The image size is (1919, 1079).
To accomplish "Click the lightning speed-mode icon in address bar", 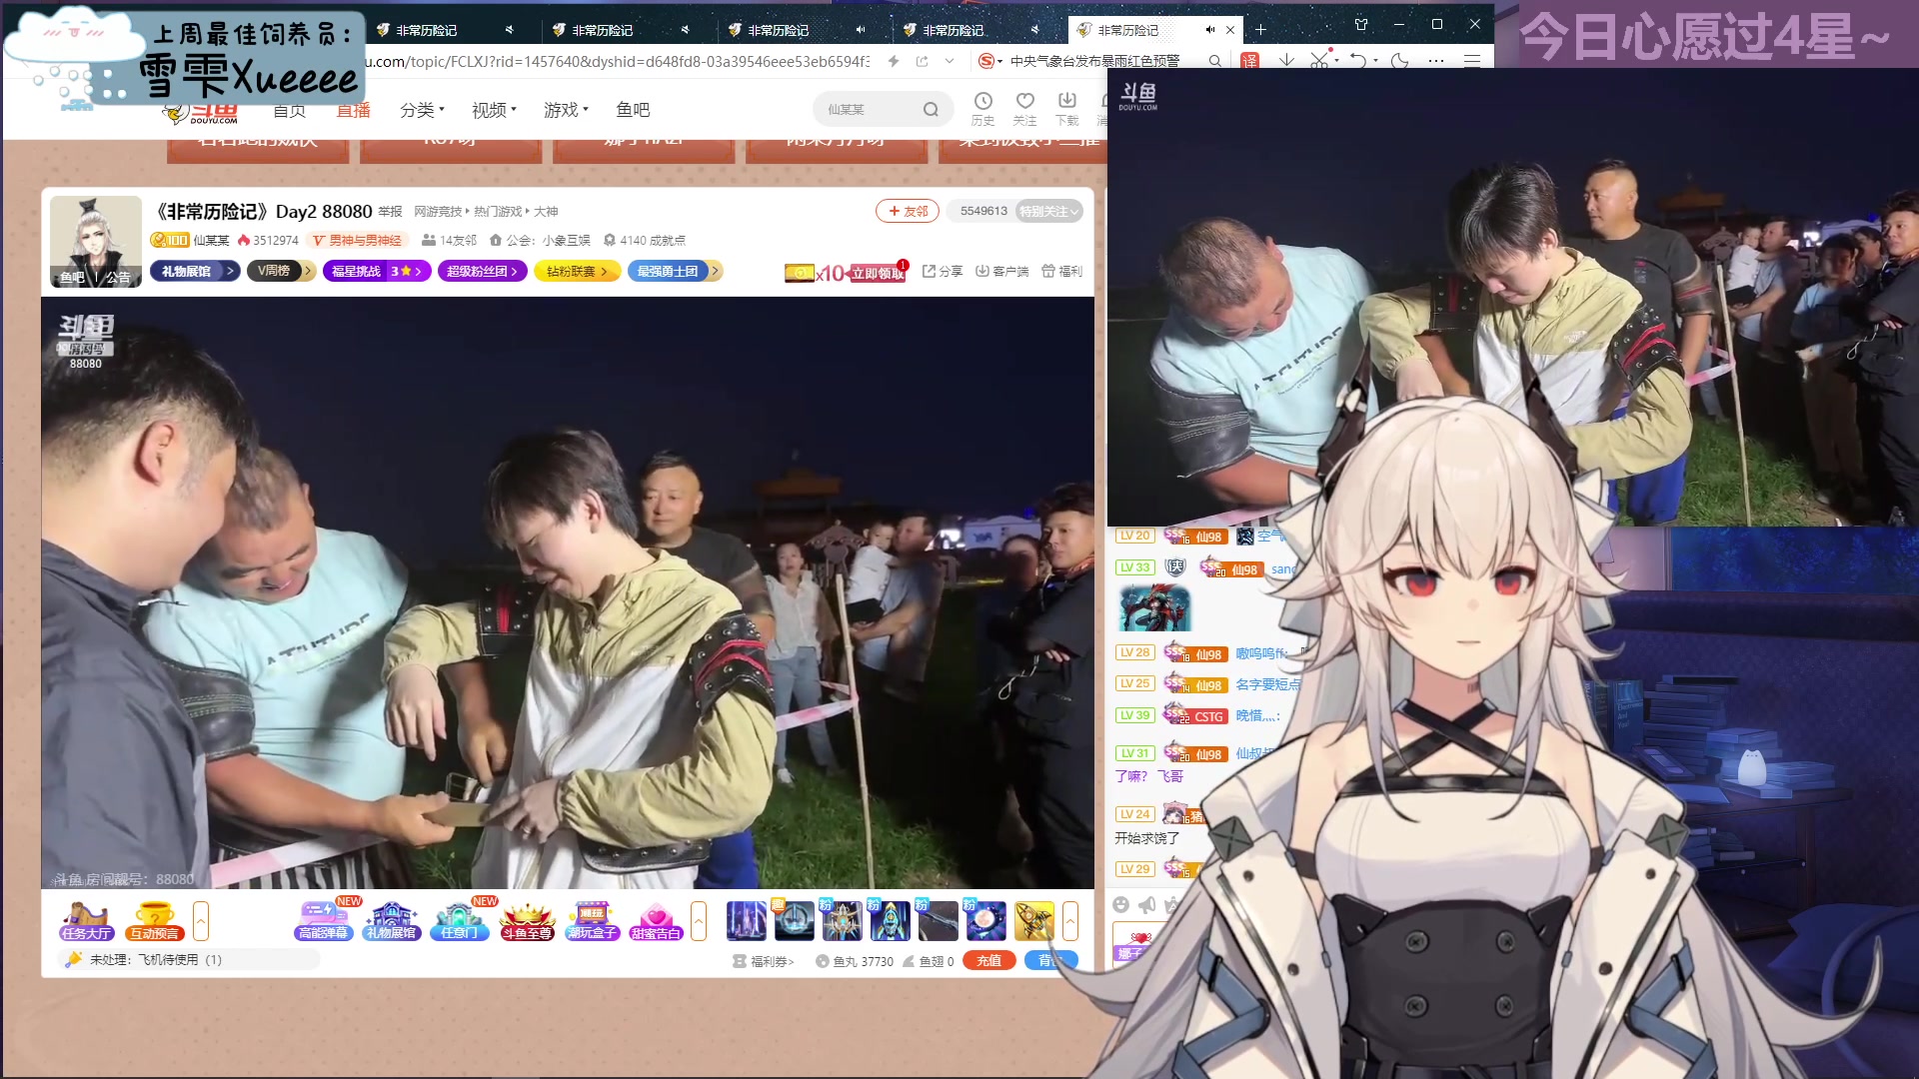I will click(894, 61).
